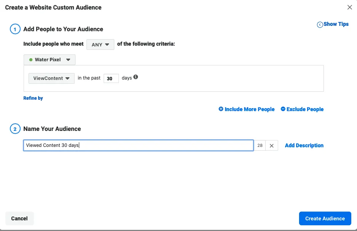Open the ANY criteria dropdown
This screenshot has height=231, width=357.
100,45
